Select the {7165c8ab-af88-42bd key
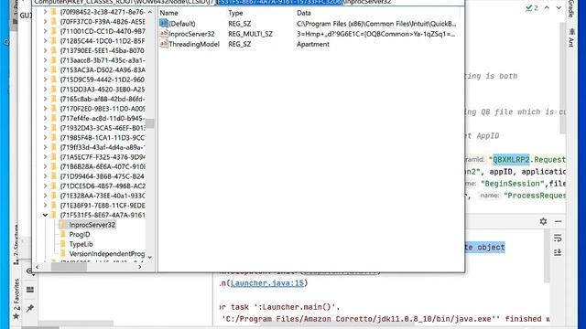This screenshot has height=329, width=586. pyautogui.click(x=103, y=99)
